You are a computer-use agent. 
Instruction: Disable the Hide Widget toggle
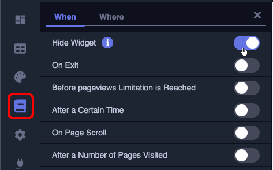[246, 43]
